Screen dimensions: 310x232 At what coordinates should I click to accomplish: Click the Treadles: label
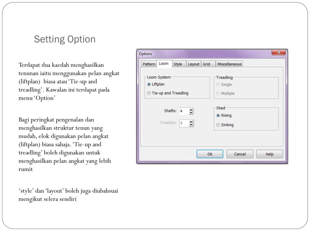(168, 123)
